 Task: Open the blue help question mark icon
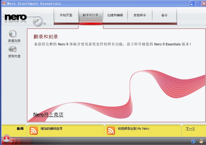coord(193,141)
